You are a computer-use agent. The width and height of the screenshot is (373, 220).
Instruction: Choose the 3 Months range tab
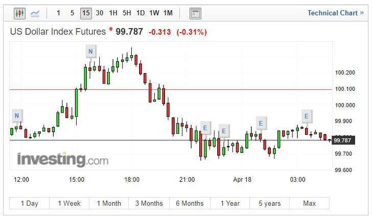(149, 203)
